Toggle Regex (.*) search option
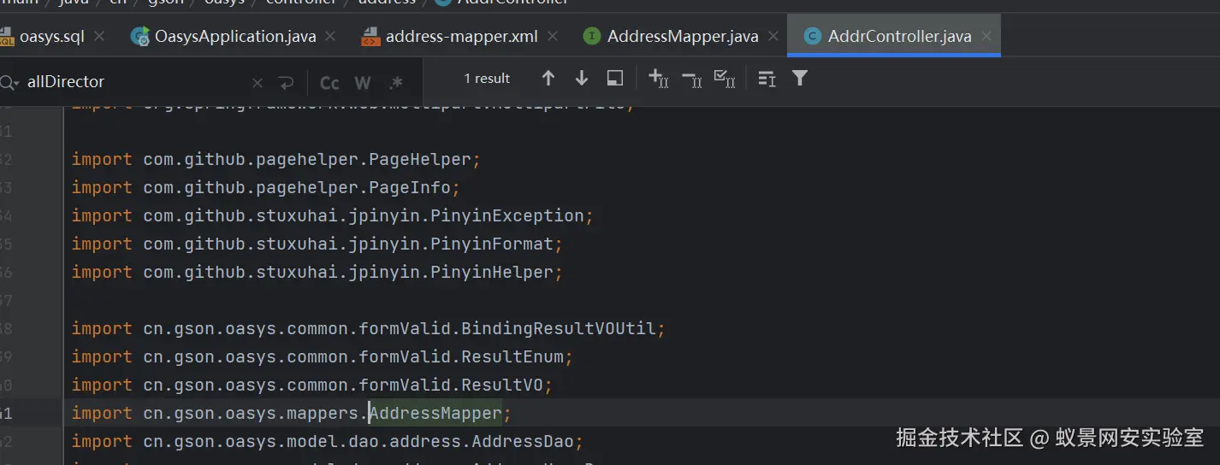 (396, 83)
